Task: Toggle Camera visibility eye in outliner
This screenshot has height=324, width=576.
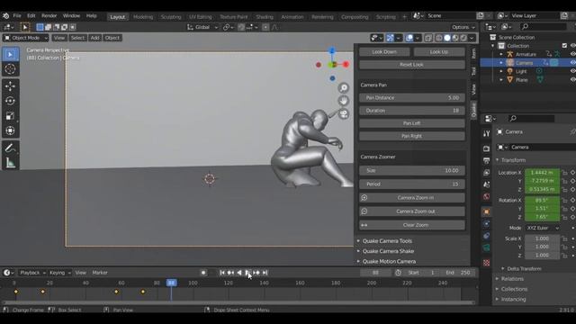Action: click(572, 63)
